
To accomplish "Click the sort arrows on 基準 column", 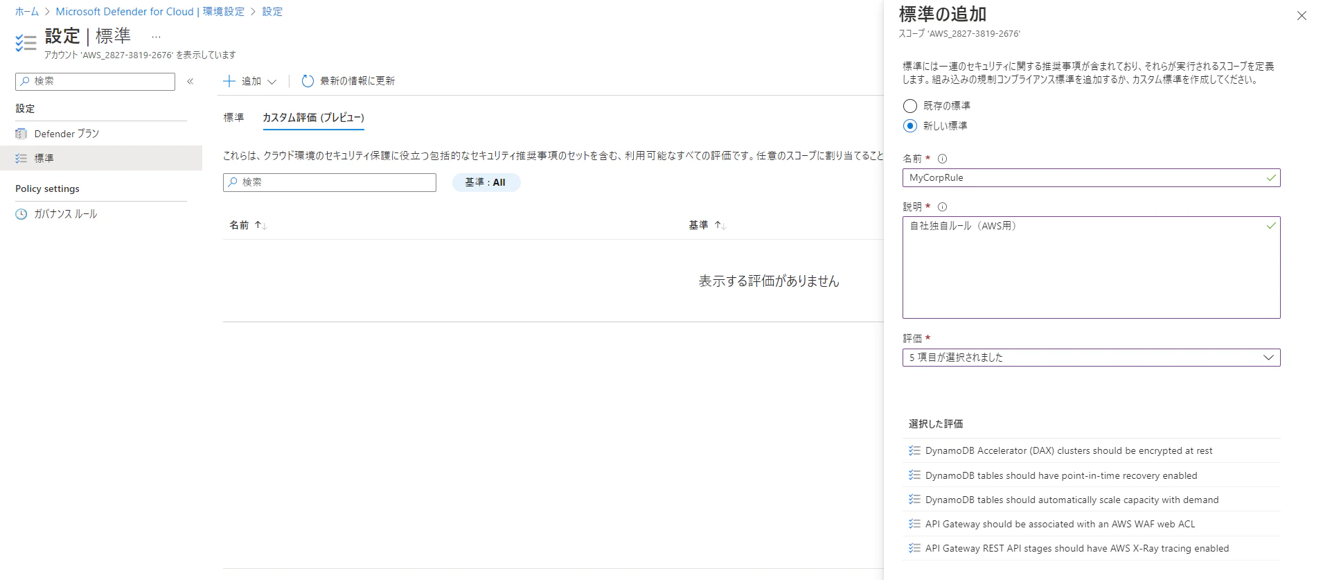I will click(x=720, y=225).
